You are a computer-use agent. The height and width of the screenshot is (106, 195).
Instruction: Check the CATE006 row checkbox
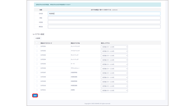[x=37, y=68]
